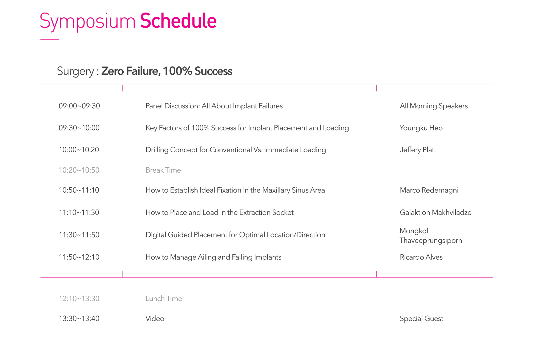Click speaker name Jeffery Platt

click(x=418, y=150)
